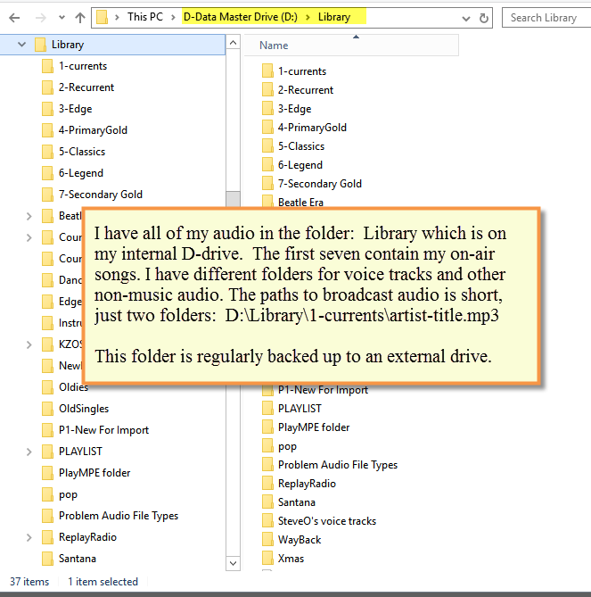Select pop folder in the tree
Screen dimensions: 591x597
click(x=68, y=494)
